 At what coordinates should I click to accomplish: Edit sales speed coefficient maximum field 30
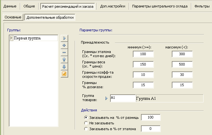[182, 75]
